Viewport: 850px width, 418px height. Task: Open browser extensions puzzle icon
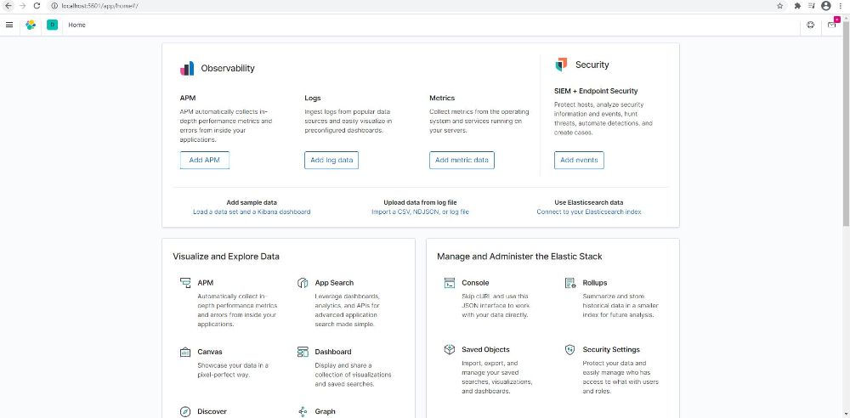[797, 6]
